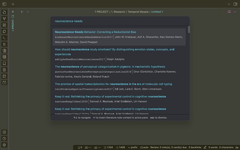Viewport: 240px width, 150px height.
Task: Open graph view from the ribbon
Action: pyautogui.click(x=4, y=18)
